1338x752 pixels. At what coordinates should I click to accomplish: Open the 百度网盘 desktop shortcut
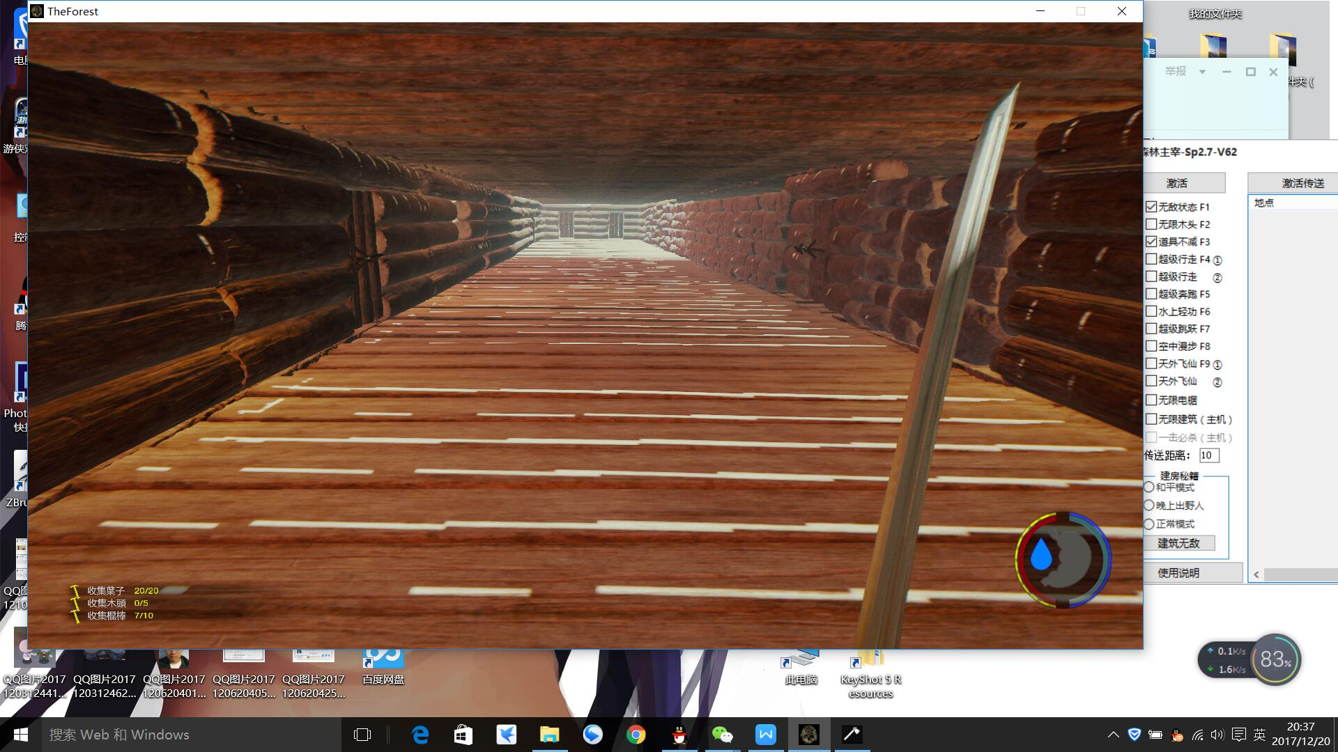tap(383, 667)
